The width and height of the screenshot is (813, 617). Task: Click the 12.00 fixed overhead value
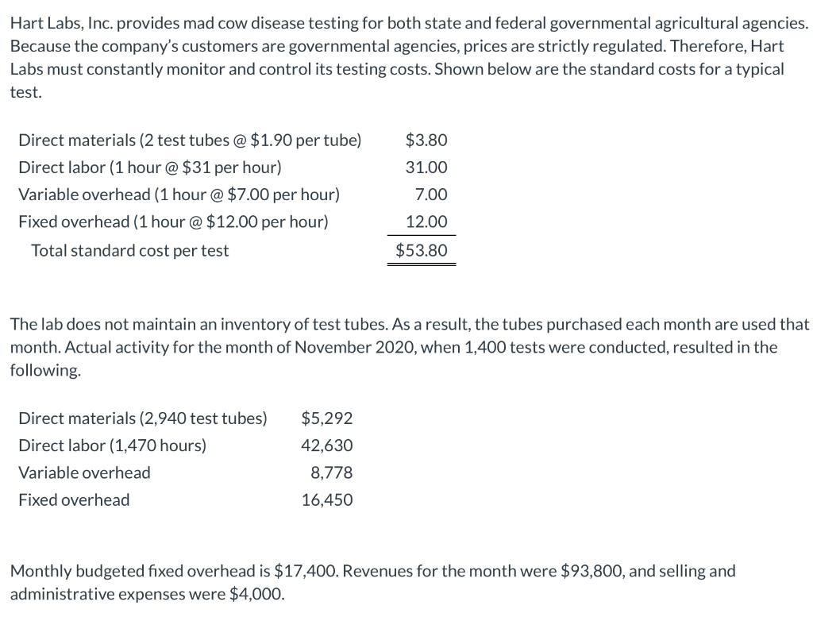(x=426, y=222)
